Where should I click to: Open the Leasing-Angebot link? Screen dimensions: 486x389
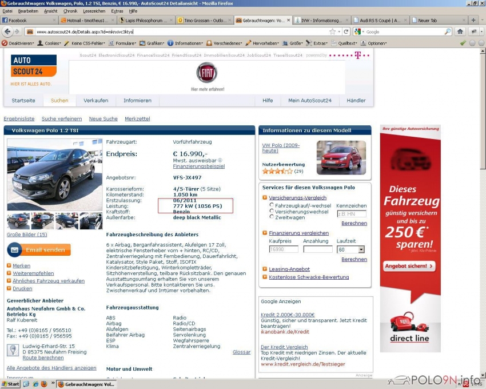point(289,269)
